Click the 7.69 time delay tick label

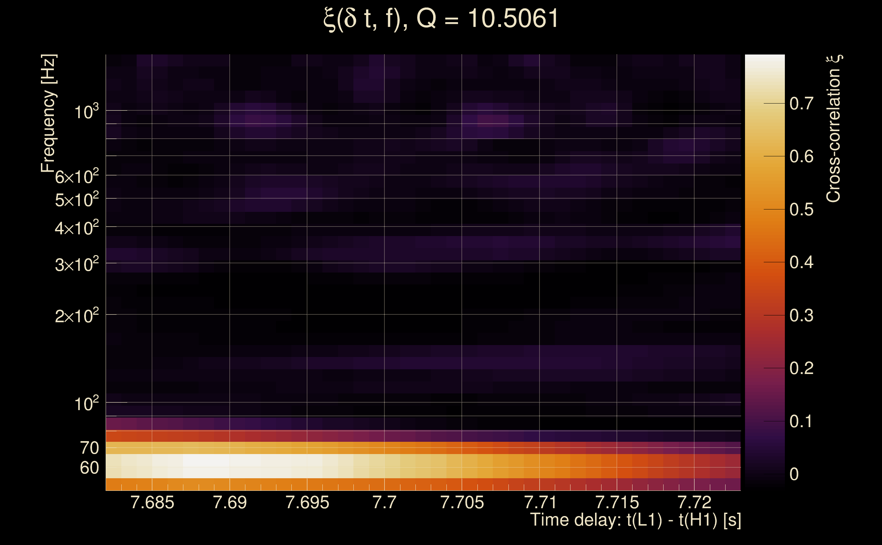[230, 502]
